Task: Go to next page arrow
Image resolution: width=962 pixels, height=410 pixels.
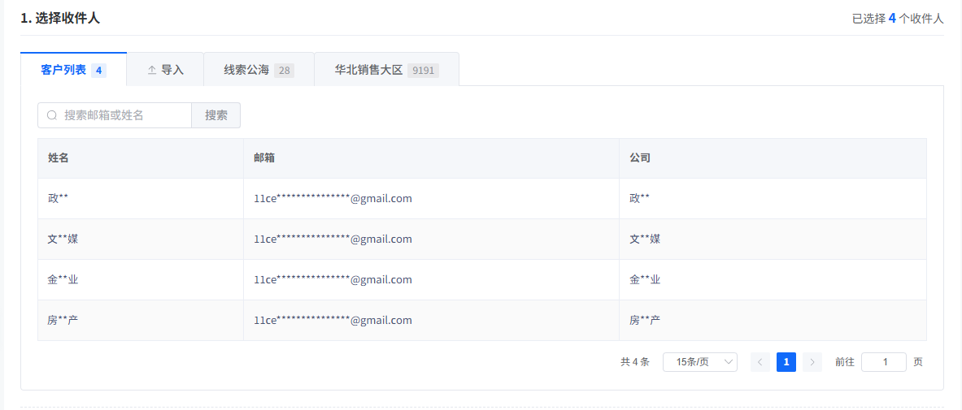Action: pyautogui.click(x=812, y=362)
